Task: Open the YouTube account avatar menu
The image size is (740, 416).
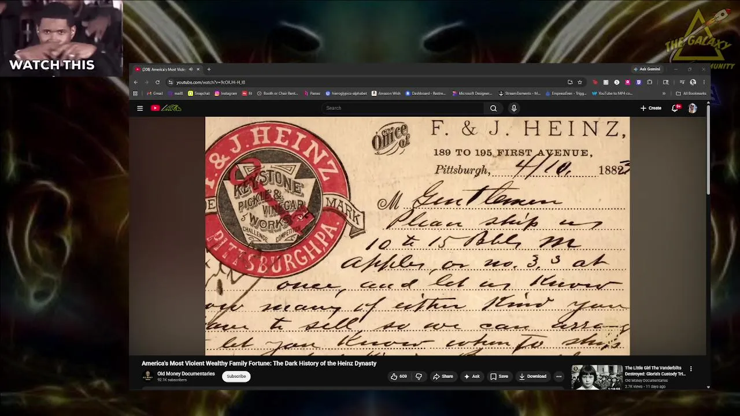Action: 693,108
